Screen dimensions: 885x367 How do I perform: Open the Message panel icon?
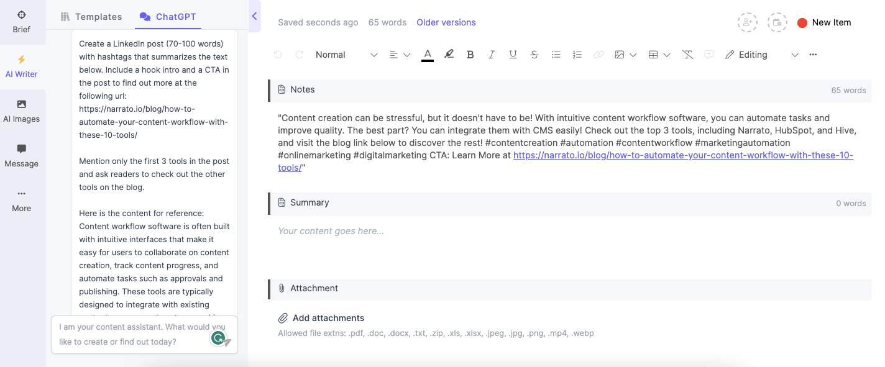21,155
